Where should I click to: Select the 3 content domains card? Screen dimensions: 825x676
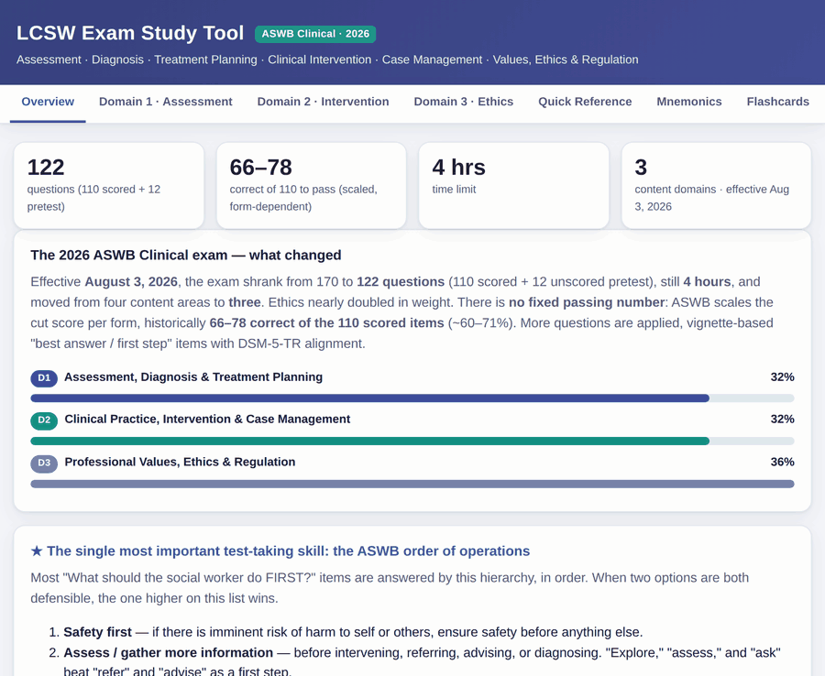tap(716, 186)
